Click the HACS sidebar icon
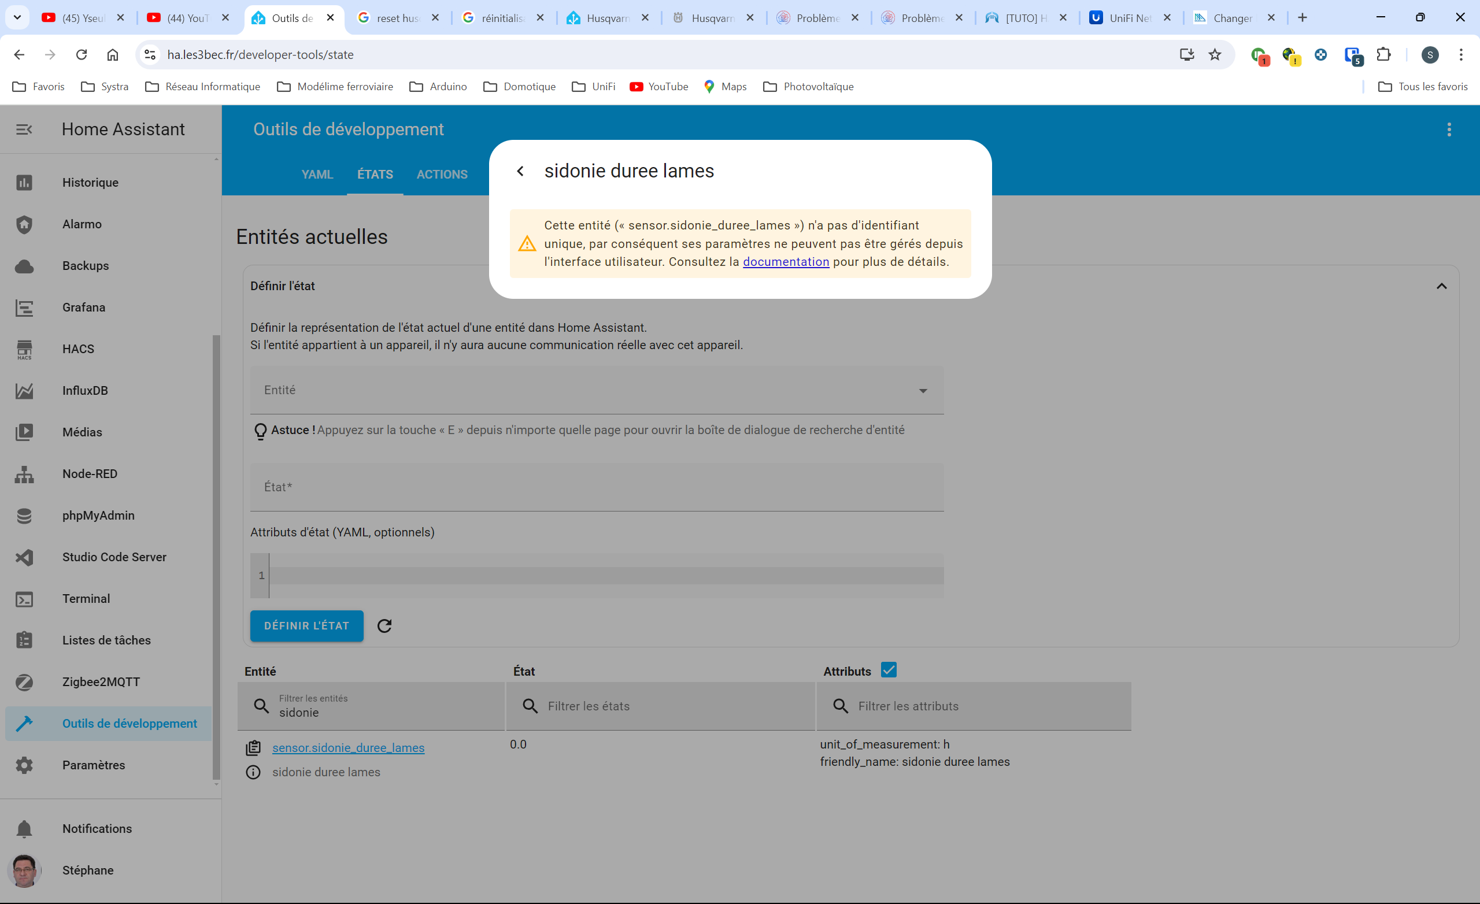The image size is (1480, 904). [24, 349]
